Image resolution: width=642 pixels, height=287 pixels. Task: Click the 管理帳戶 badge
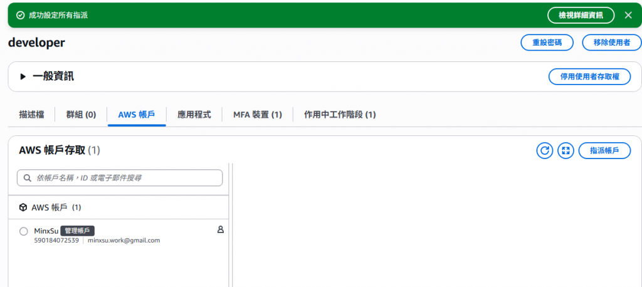(78, 231)
